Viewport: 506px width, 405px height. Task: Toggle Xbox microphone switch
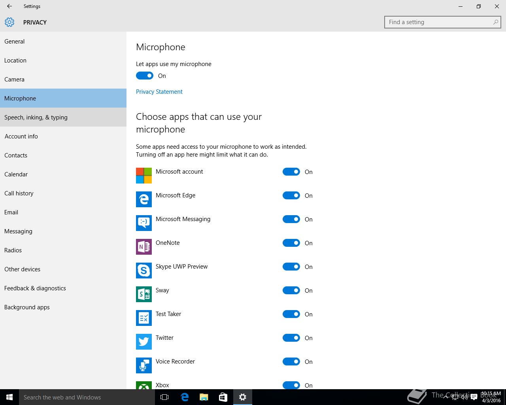tap(291, 385)
